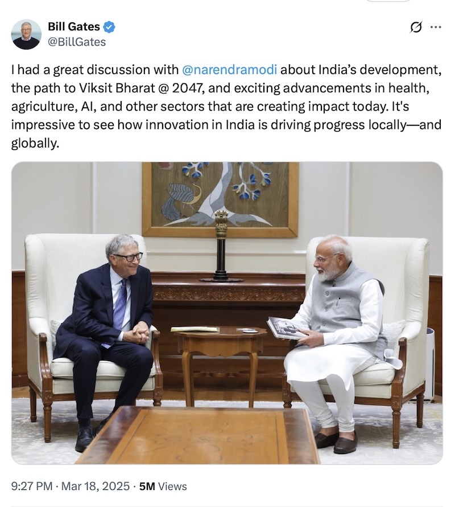Click the Mar 18, 2025 date
The image size is (455, 507).
click(x=95, y=486)
